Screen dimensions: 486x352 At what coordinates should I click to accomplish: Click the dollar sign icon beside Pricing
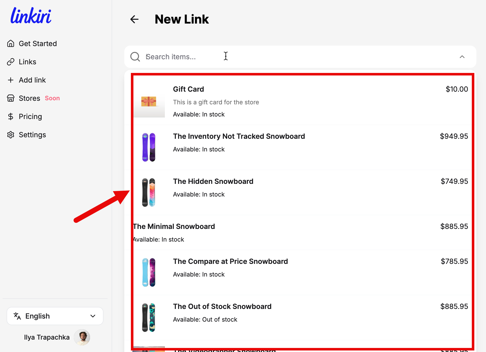pos(11,116)
